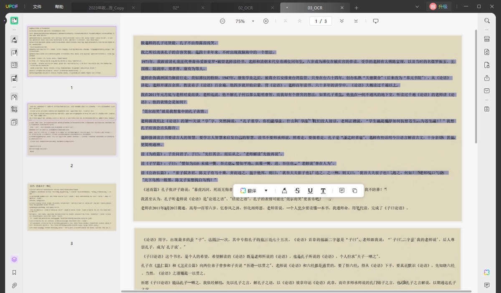This screenshot has height=293, width=501.
Task: Open the OCR tool in right sidebar
Action: tap(487, 39)
